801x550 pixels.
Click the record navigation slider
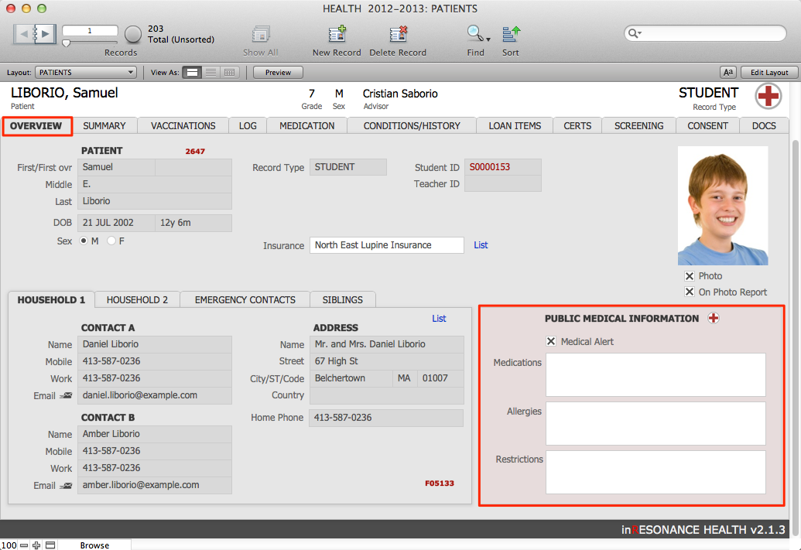coord(89,43)
